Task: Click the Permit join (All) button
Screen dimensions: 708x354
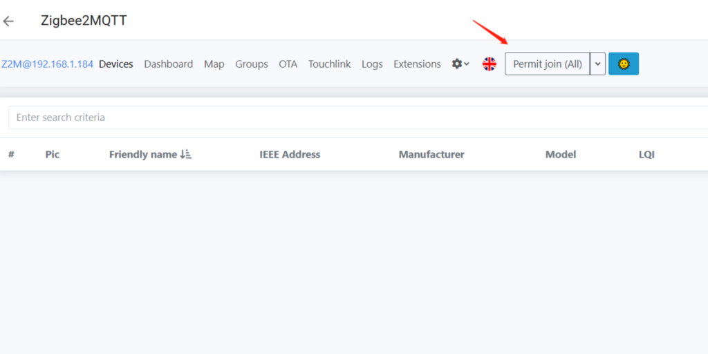Action: [x=548, y=64]
